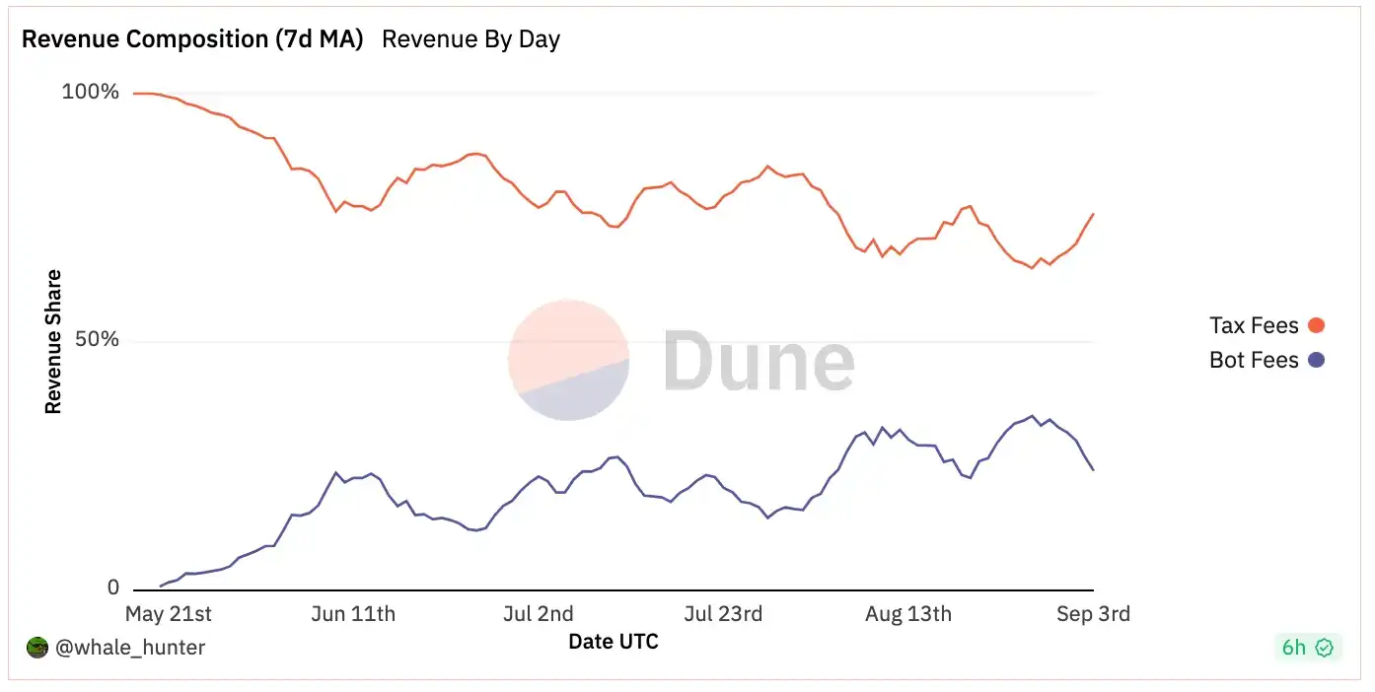1375x692 pixels.
Task: Hide the Bot Fees series via legend label
Action: (1254, 360)
